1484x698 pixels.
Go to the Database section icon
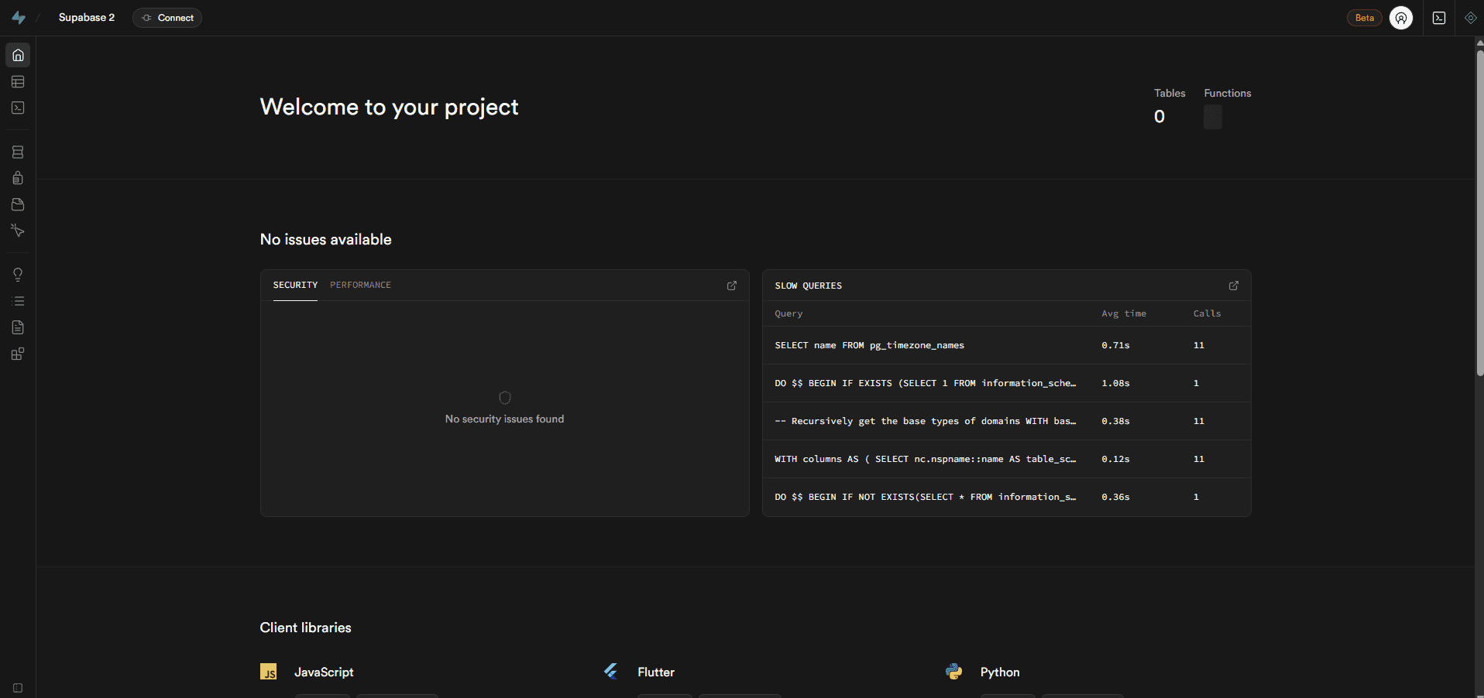coord(18,152)
